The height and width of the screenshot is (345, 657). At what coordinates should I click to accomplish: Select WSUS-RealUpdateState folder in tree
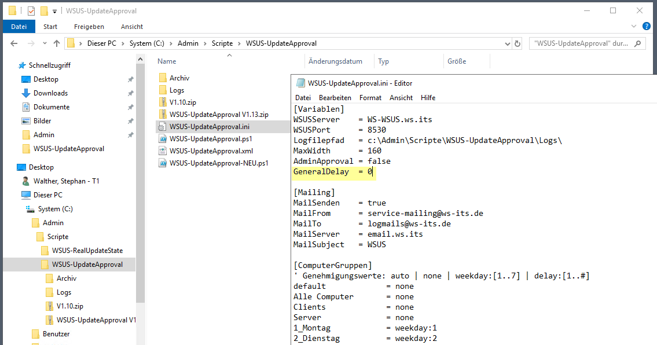[x=87, y=250]
